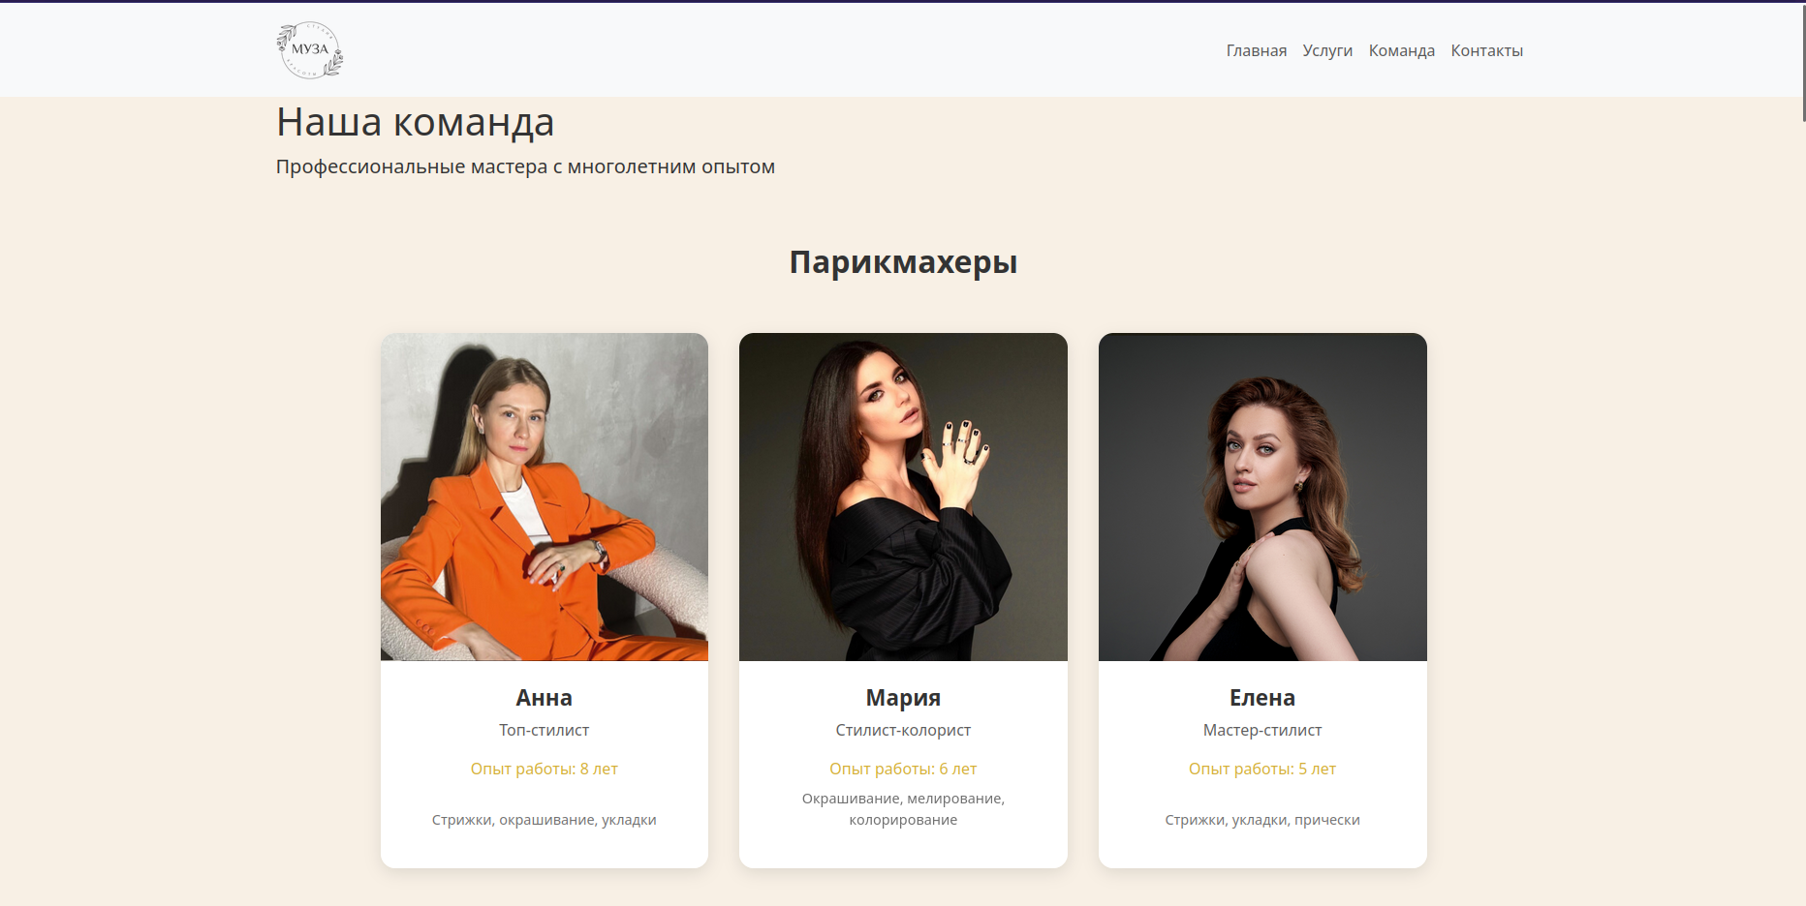This screenshot has width=1806, height=906.
Task: Click the Наша команда page heading
Action: click(x=415, y=123)
